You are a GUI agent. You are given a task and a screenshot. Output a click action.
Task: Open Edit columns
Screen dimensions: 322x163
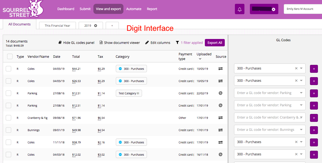pos(158,43)
